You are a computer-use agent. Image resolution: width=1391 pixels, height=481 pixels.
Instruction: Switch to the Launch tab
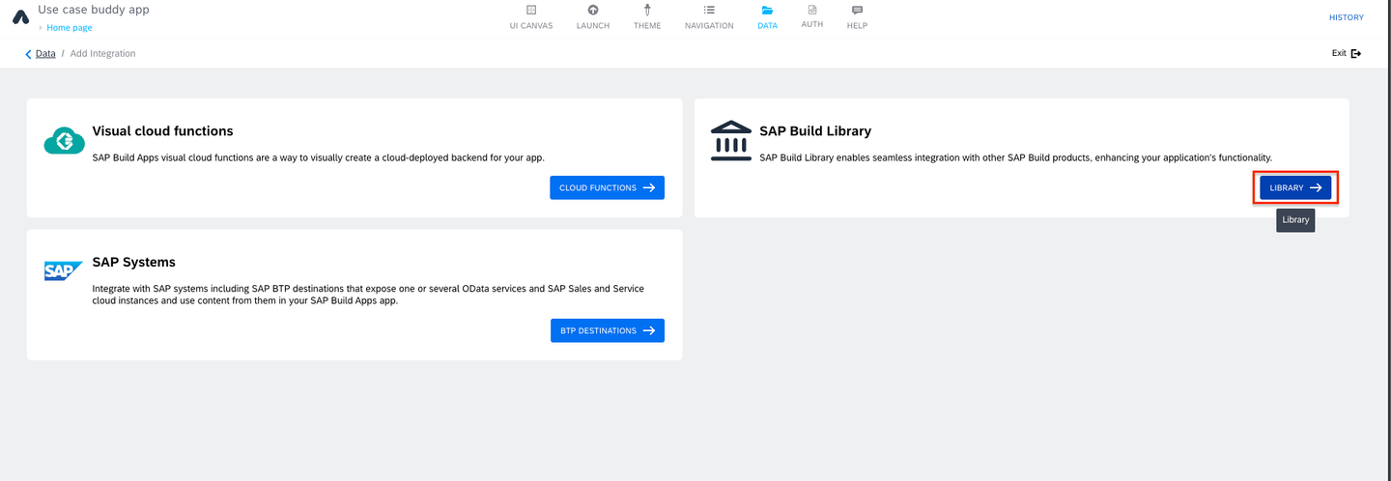pyautogui.click(x=593, y=17)
